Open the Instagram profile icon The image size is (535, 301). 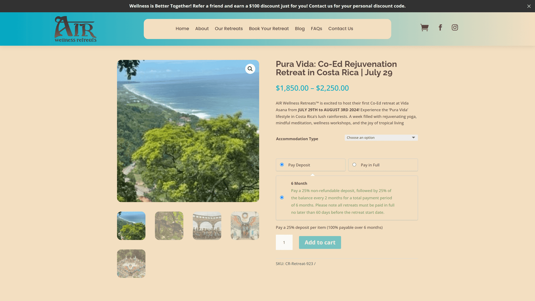pos(455,27)
